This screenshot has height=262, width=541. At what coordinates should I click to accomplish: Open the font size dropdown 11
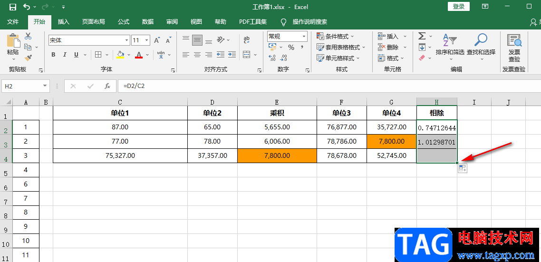pyautogui.click(x=147, y=40)
